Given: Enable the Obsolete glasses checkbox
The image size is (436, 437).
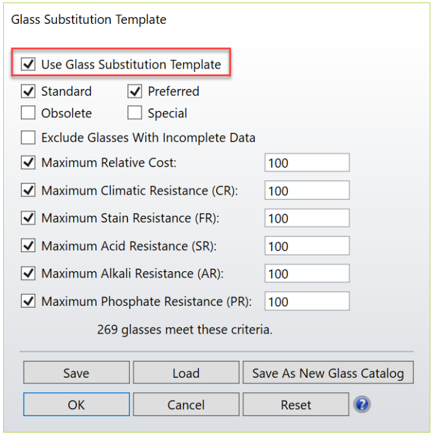Looking at the screenshot, I should pos(28,114).
